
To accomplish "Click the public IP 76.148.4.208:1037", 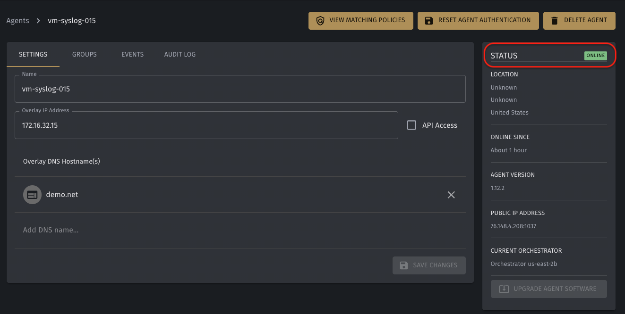I will 514,226.
